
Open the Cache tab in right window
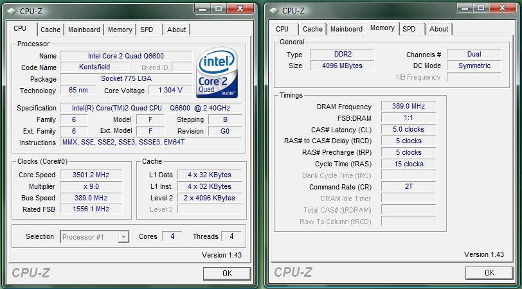(x=312, y=29)
